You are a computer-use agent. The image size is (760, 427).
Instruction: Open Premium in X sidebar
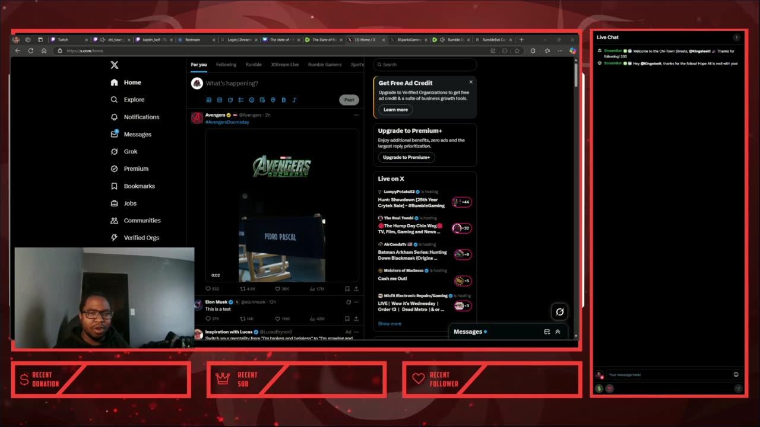[x=129, y=168]
